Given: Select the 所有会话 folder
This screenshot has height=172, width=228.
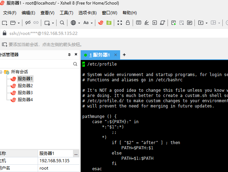Looking at the screenshot, I should pos(19,72).
